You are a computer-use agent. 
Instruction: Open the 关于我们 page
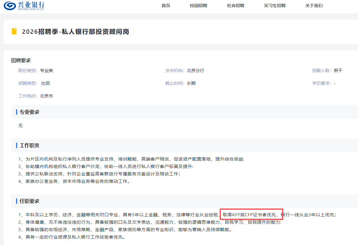314,6
